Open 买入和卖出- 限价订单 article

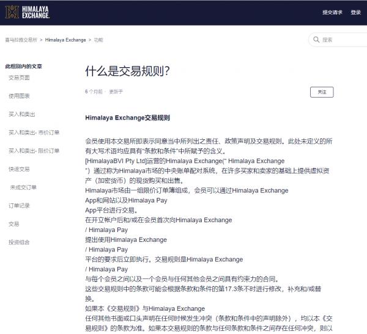[34, 151]
